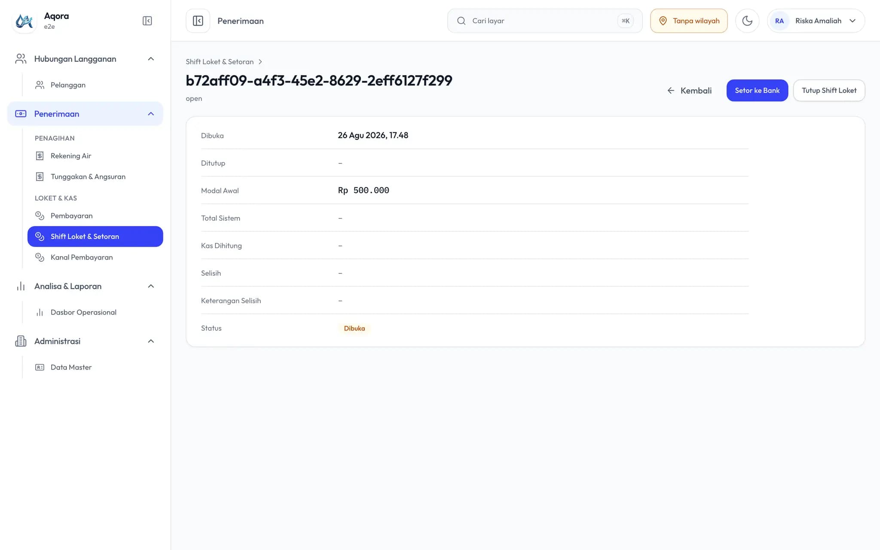Screen dimensions: 880x550
Task: Click the Tutup Shift Loket button
Action: tap(829, 91)
